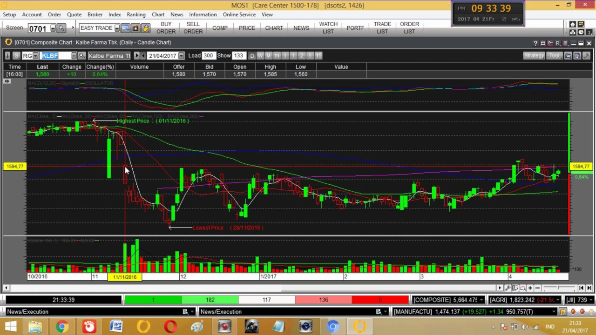Click the SELL ORDER button
The height and width of the screenshot is (335, 596).
pyautogui.click(x=193, y=28)
